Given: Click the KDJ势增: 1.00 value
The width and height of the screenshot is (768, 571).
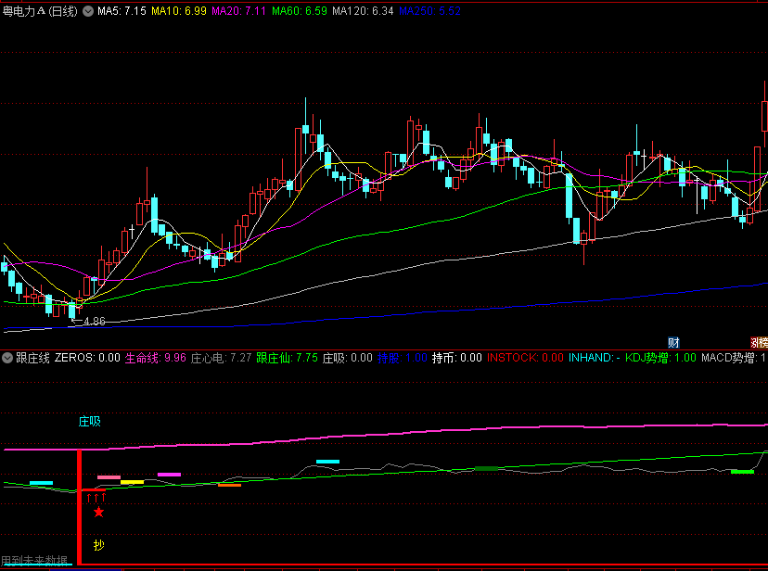Looking at the screenshot, I should [660, 358].
